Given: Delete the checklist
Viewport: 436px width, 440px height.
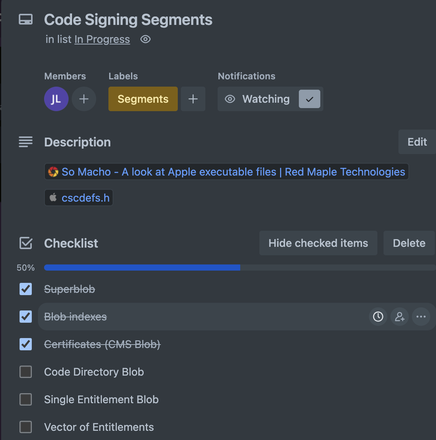Looking at the screenshot, I should 409,243.
